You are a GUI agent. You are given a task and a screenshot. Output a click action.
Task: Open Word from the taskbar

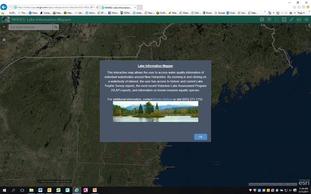tap(40, 190)
